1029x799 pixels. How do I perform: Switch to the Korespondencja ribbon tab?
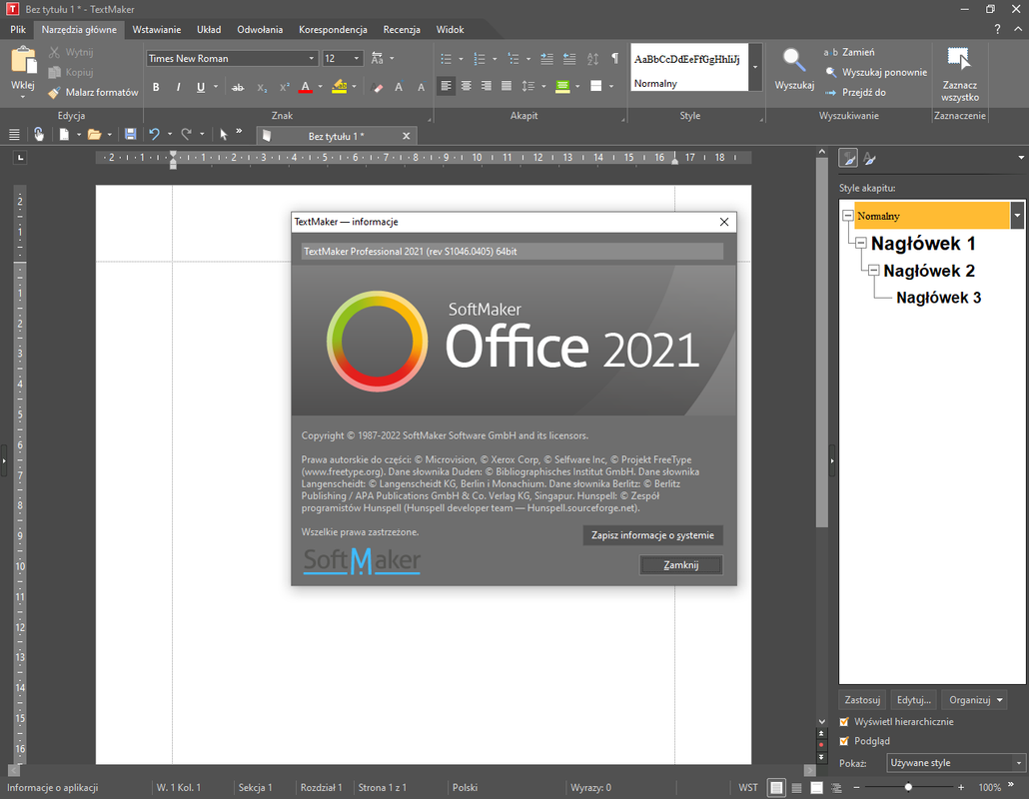pos(333,30)
